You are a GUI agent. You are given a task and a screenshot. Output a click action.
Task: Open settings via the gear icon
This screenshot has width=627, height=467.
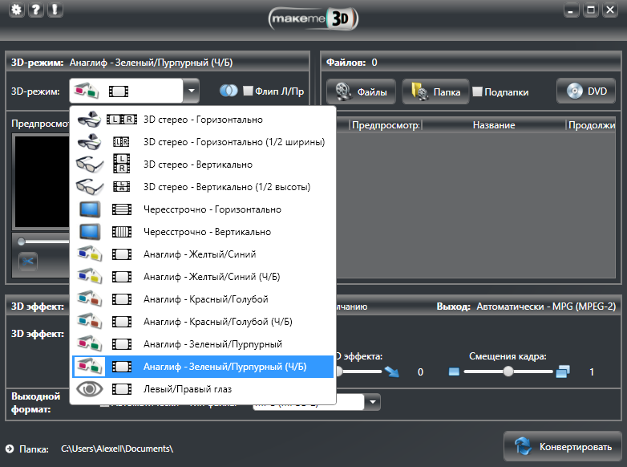16,10
